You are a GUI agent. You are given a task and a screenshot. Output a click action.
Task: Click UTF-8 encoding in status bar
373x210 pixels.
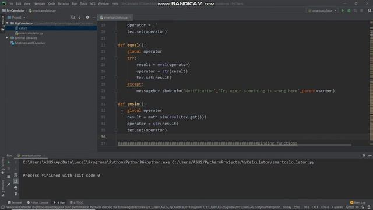pos(325,208)
